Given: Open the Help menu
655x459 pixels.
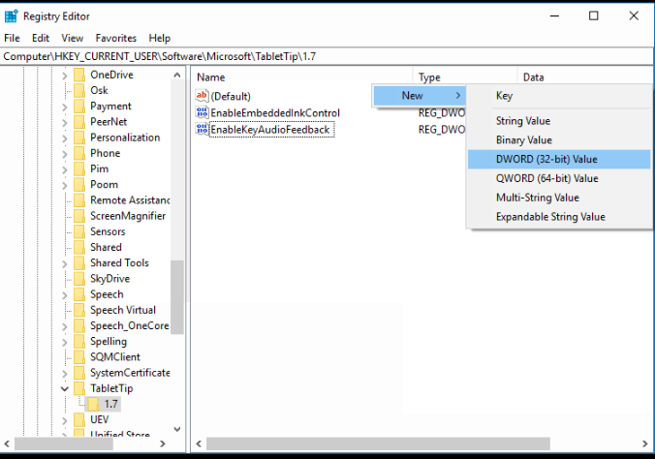Looking at the screenshot, I should [160, 38].
